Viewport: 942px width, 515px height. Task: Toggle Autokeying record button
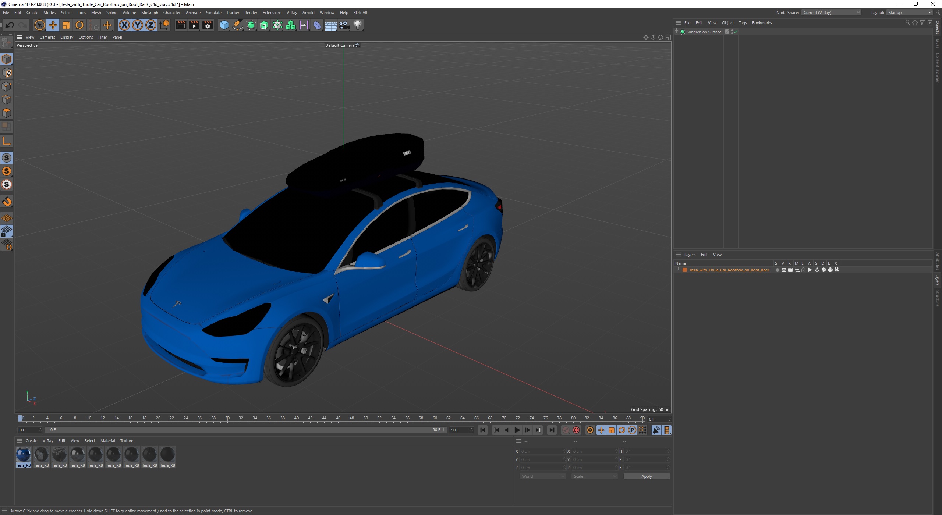(576, 430)
